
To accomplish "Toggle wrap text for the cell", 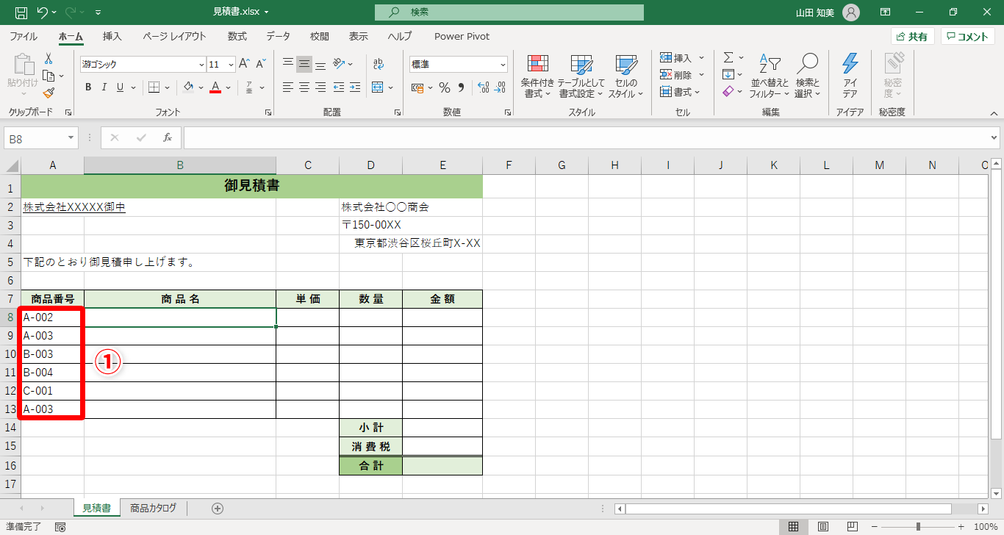I will click(x=379, y=64).
